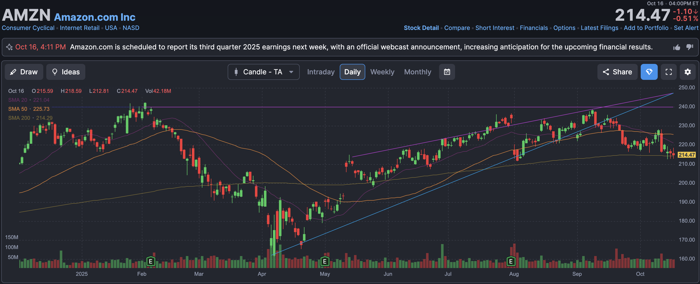
Task: Click the thumbs up icon on news
Action: coord(677,47)
